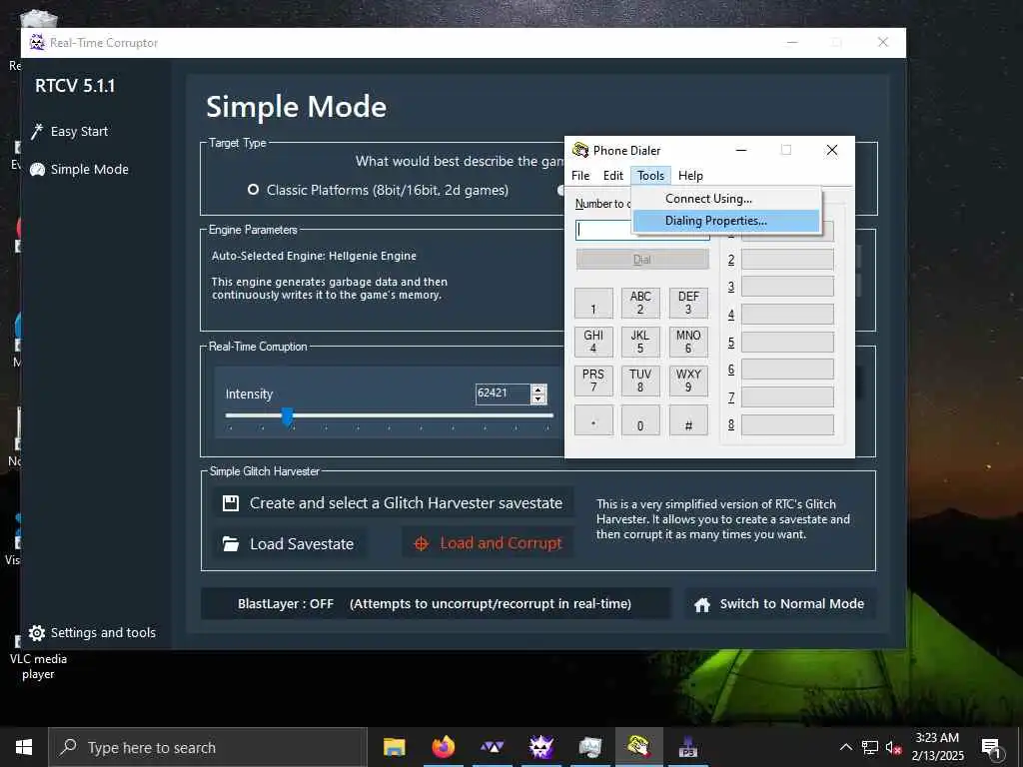Click Create and select a Glitch Harvester savestate
The height and width of the screenshot is (767, 1023).
[394, 503]
